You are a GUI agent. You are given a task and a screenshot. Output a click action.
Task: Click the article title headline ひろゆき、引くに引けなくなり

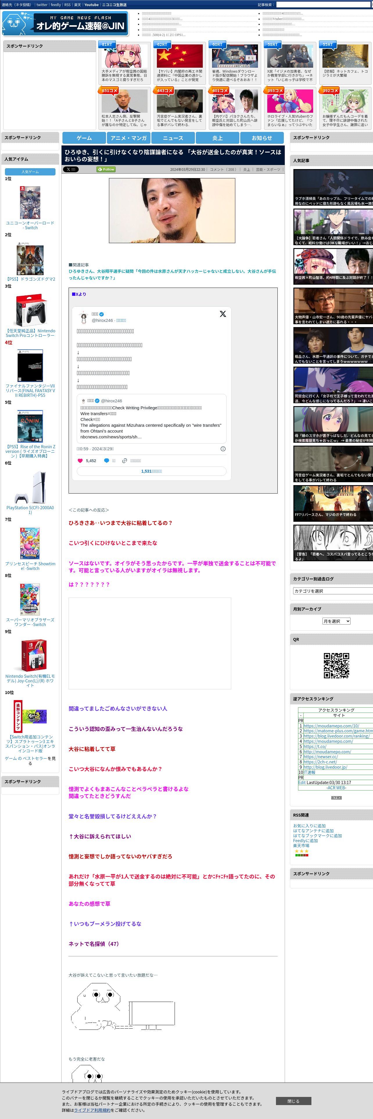point(173,155)
